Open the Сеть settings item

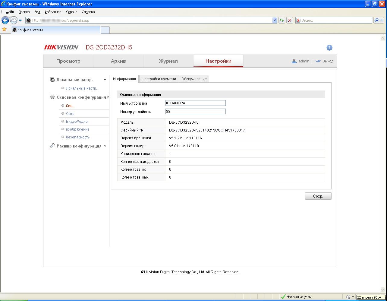(x=70, y=114)
